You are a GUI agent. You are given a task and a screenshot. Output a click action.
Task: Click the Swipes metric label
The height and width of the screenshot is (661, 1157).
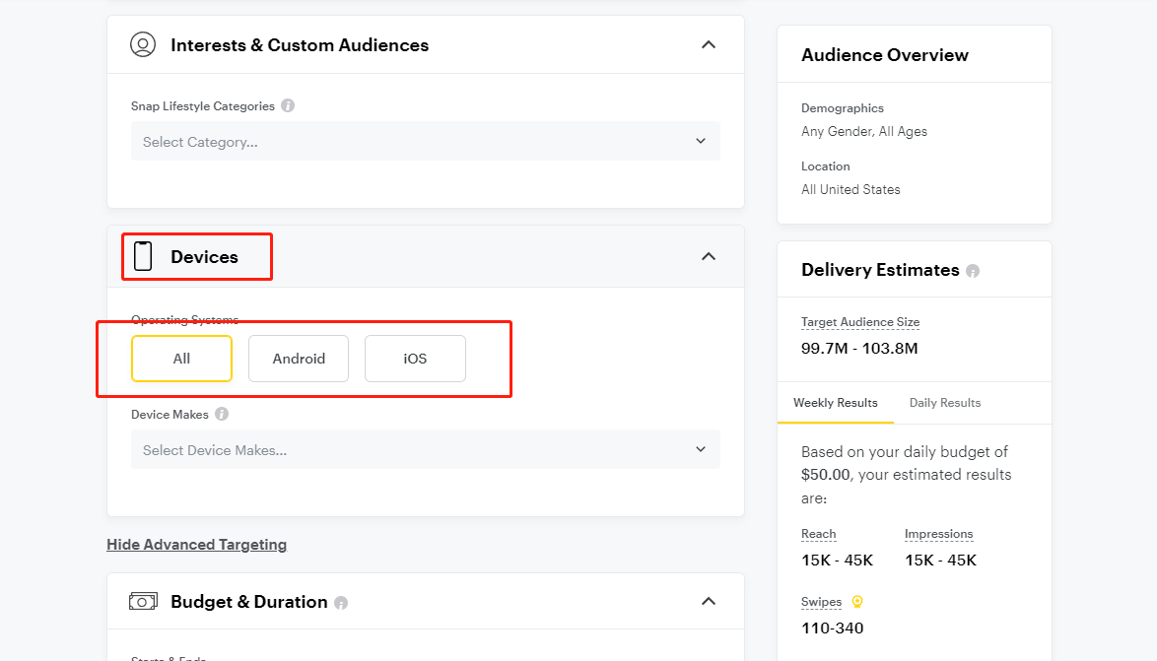coord(821,602)
